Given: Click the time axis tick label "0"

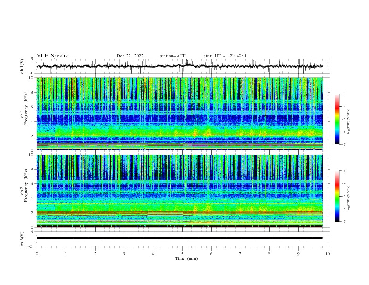Looking at the screenshot, I should click(x=37, y=254).
